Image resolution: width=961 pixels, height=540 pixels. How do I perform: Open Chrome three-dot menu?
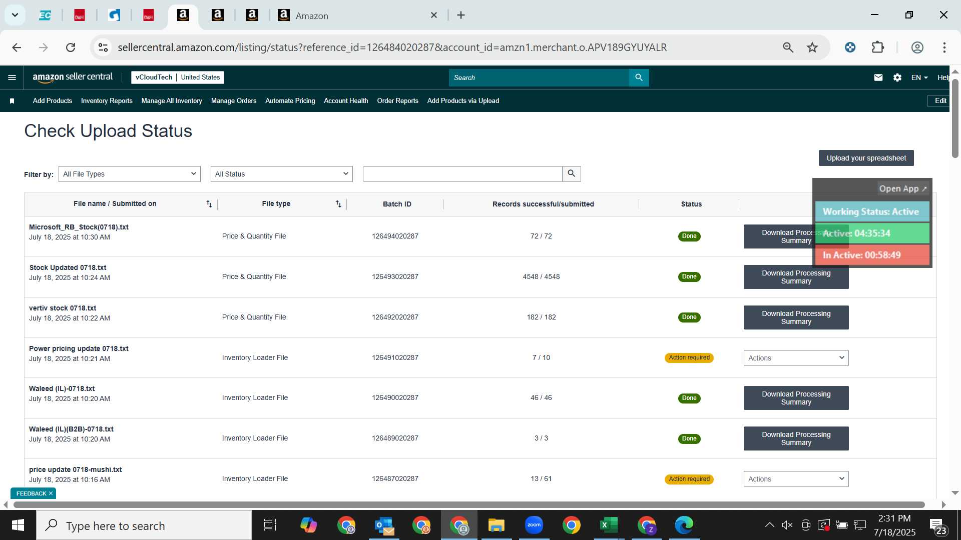(x=944, y=47)
